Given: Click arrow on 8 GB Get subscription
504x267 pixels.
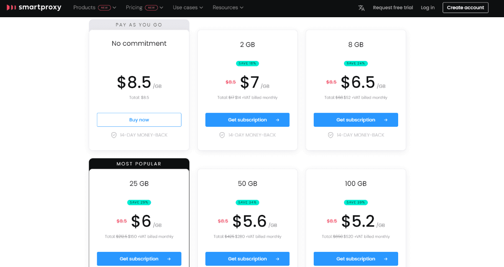Looking at the screenshot, I should point(386,120).
